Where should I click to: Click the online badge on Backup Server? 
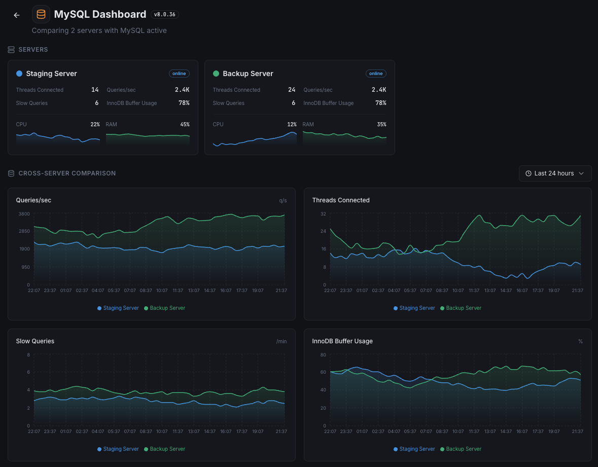(x=376, y=73)
